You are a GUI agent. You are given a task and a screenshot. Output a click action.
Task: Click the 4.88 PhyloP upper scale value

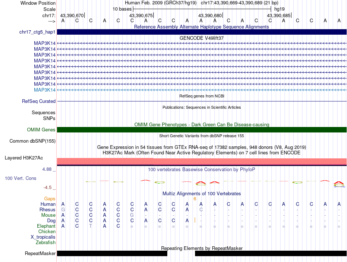(47, 169)
